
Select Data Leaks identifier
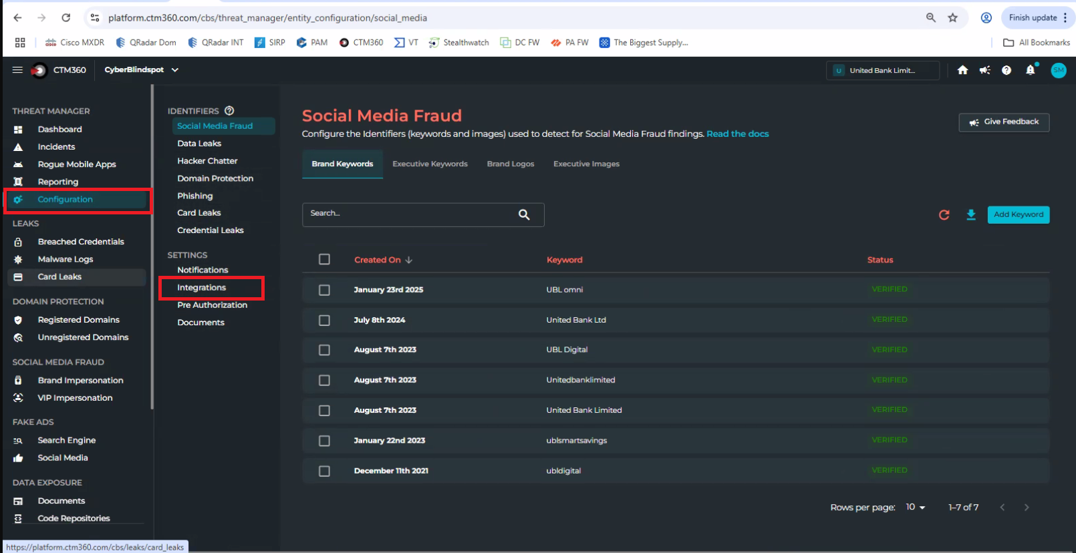click(x=199, y=144)
